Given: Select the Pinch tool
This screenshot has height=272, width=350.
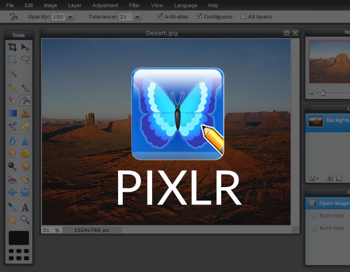Looking at the screenshot, I should (x=25, y=192).
